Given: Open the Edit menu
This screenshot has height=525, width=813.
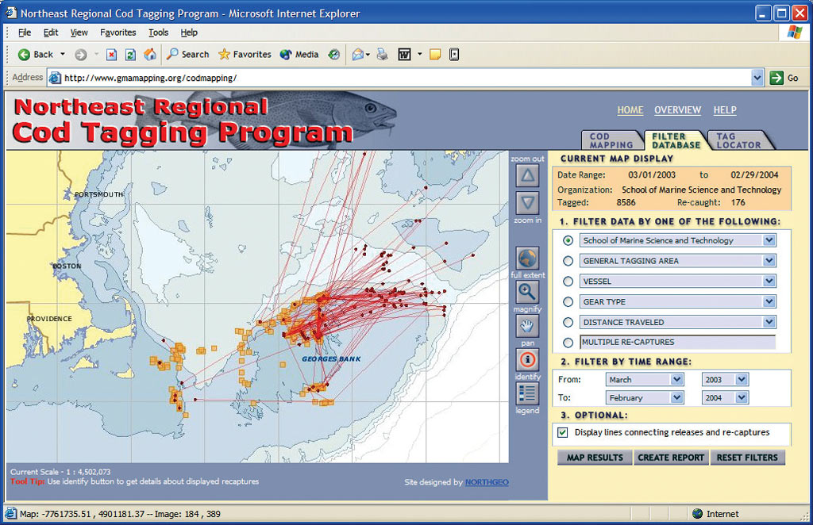Looking at the screenshot, I should [51, 33].
